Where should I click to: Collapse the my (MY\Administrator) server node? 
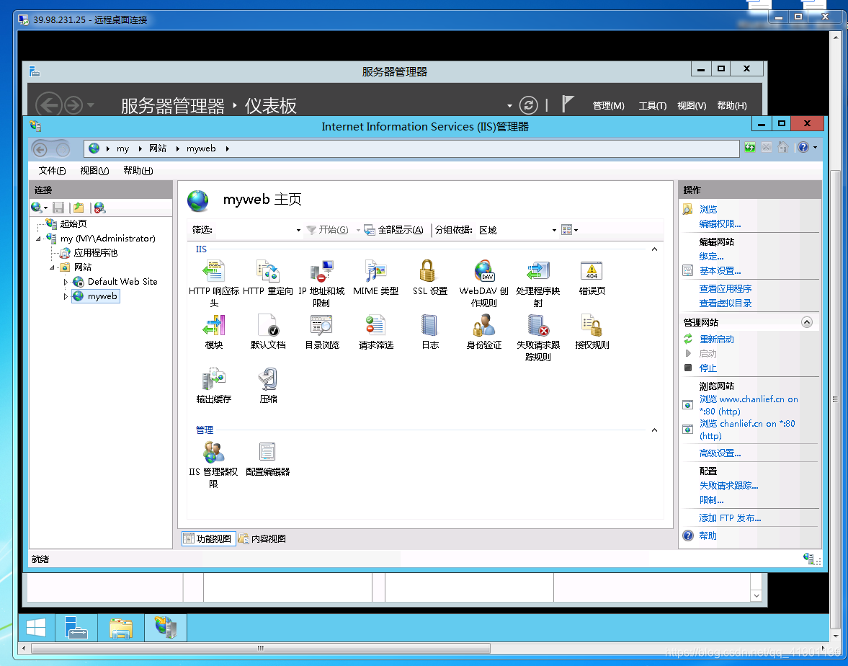coord(38,239)
